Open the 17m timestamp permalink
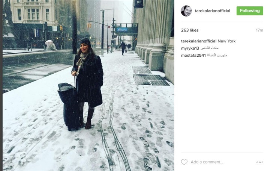The height and width of the screenshot is (171, 270). tap(259, 30)
